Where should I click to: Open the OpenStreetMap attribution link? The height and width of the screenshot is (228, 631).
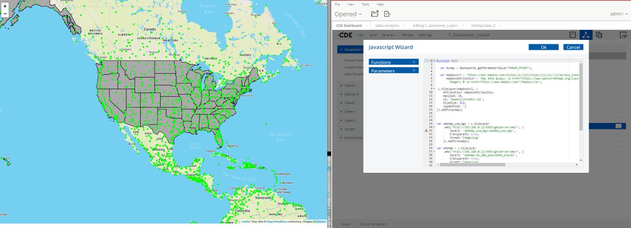pos(276,222)
